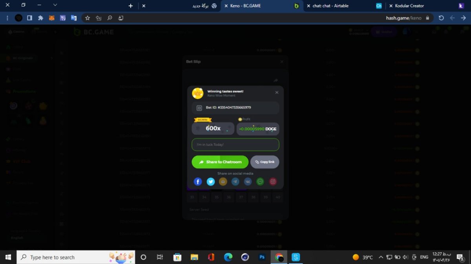
Task: Share the win on Twitter
Action: tap(210, 181)
